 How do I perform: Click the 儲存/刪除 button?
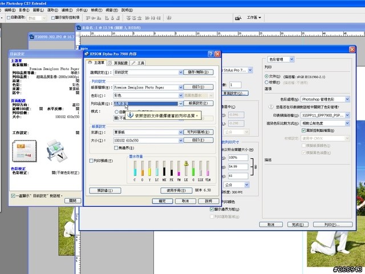198,72
